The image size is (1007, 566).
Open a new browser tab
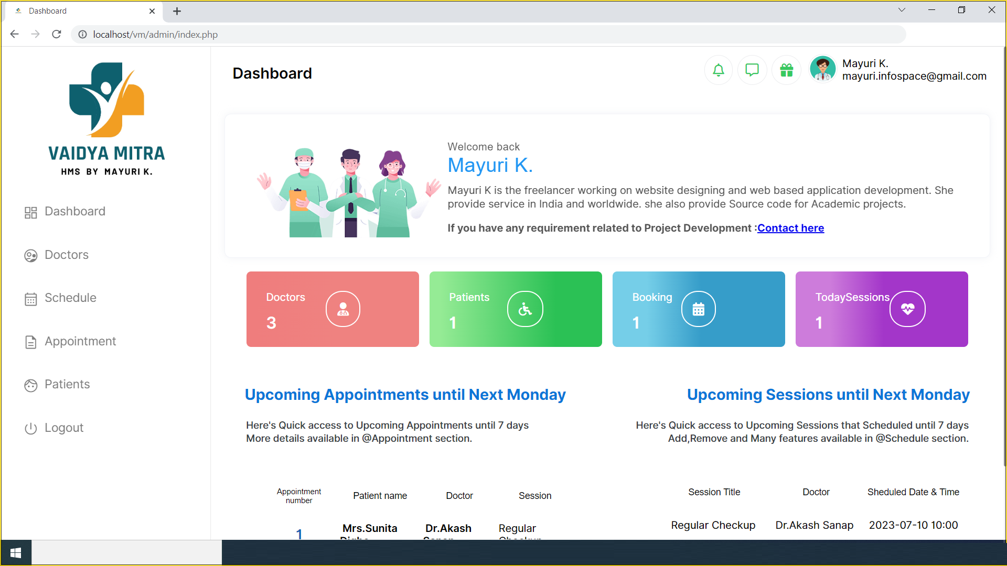pos(177,11)
